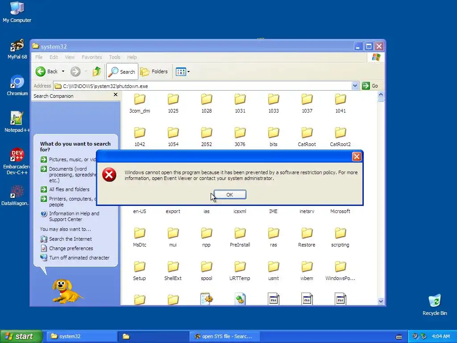Viewport: 457px width, 343px height.
Task: Click the Forward navigation button
Action: pos(75,71)
